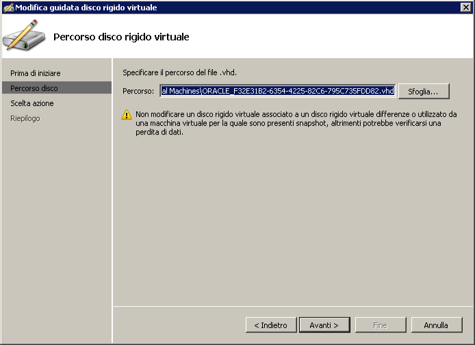Cancel the wizard with Annulla
This screenshot has height=345, width=475.
coord(437,325)
